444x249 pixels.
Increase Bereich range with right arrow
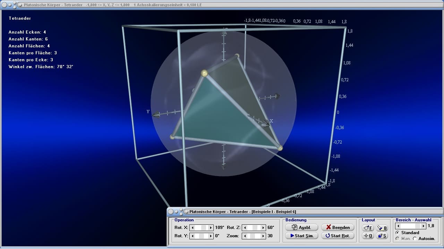coord(423,226)
